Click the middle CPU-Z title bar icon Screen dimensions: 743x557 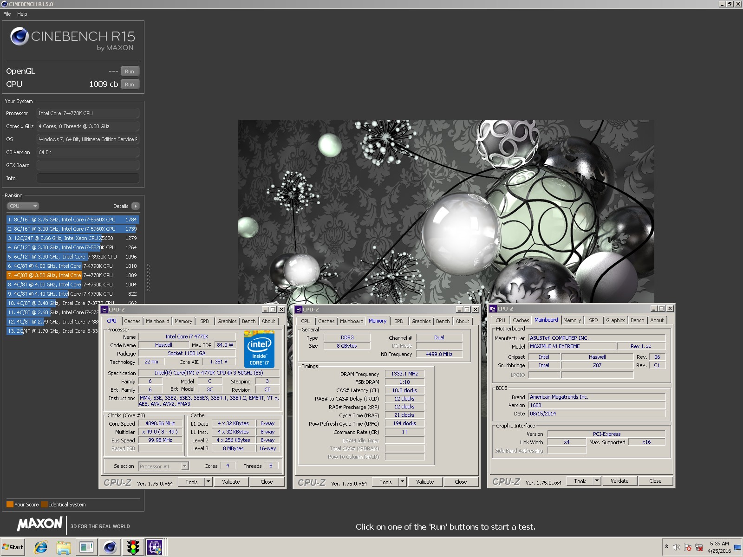[x=299, y=310]
